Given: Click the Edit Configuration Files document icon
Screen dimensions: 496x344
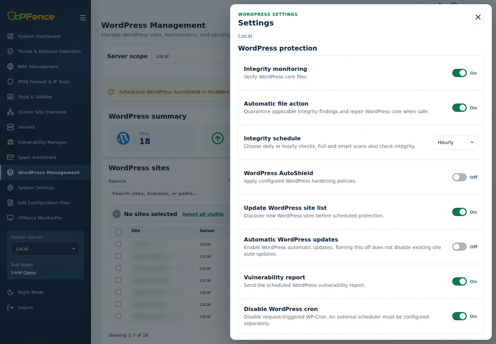Looking at the screenshot, I should 10,203.
